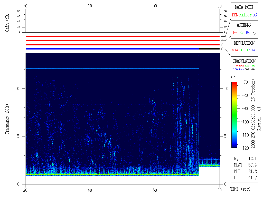The image size is (263, 197).
Task: Click the 1-bit resolution label
Action: pos(253,50)
